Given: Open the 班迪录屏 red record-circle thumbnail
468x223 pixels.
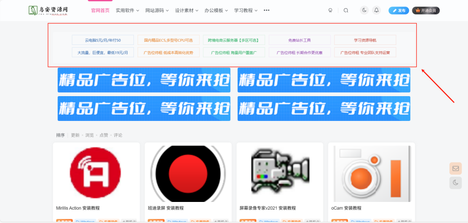Looking at the screenshot, I should click(188, 174).
